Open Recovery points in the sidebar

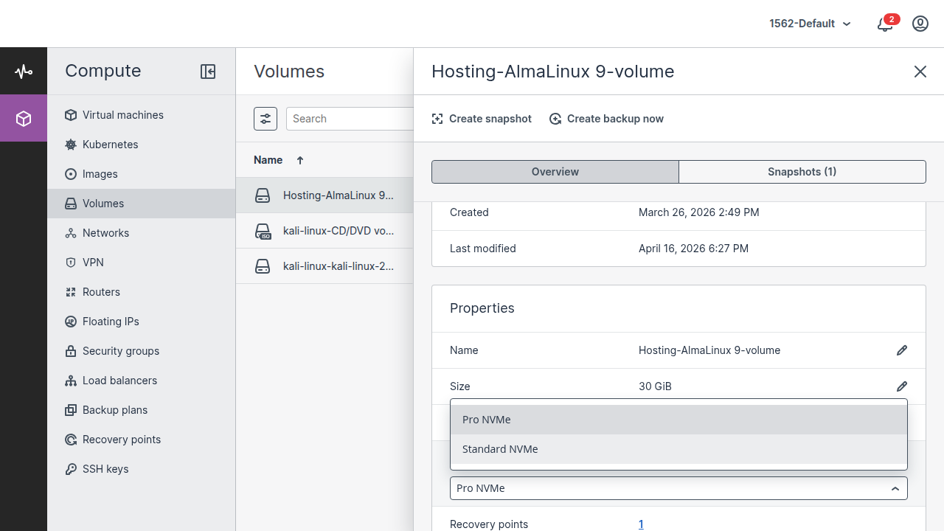pos(141,440)
